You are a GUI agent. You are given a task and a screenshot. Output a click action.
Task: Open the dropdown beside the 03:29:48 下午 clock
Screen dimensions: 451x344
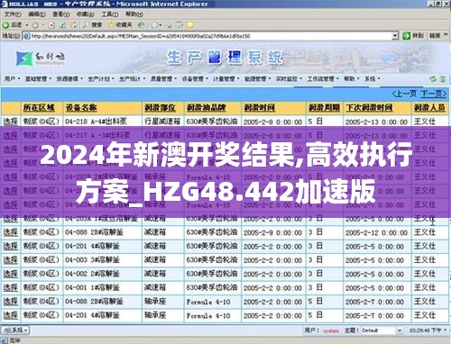click(445, 330)
